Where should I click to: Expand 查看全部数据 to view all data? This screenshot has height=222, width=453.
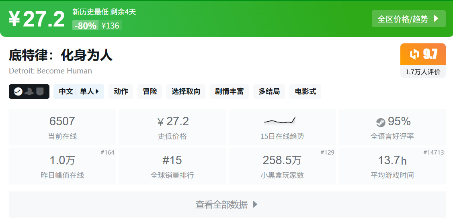pyautogui.click(x=227, y=204)
